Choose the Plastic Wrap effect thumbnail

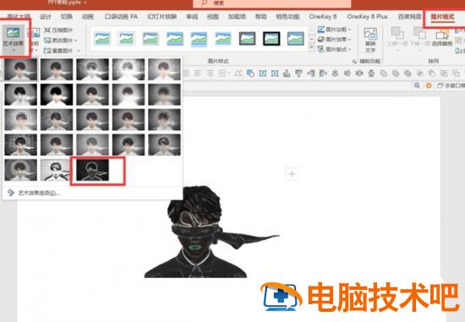point(164,145)
